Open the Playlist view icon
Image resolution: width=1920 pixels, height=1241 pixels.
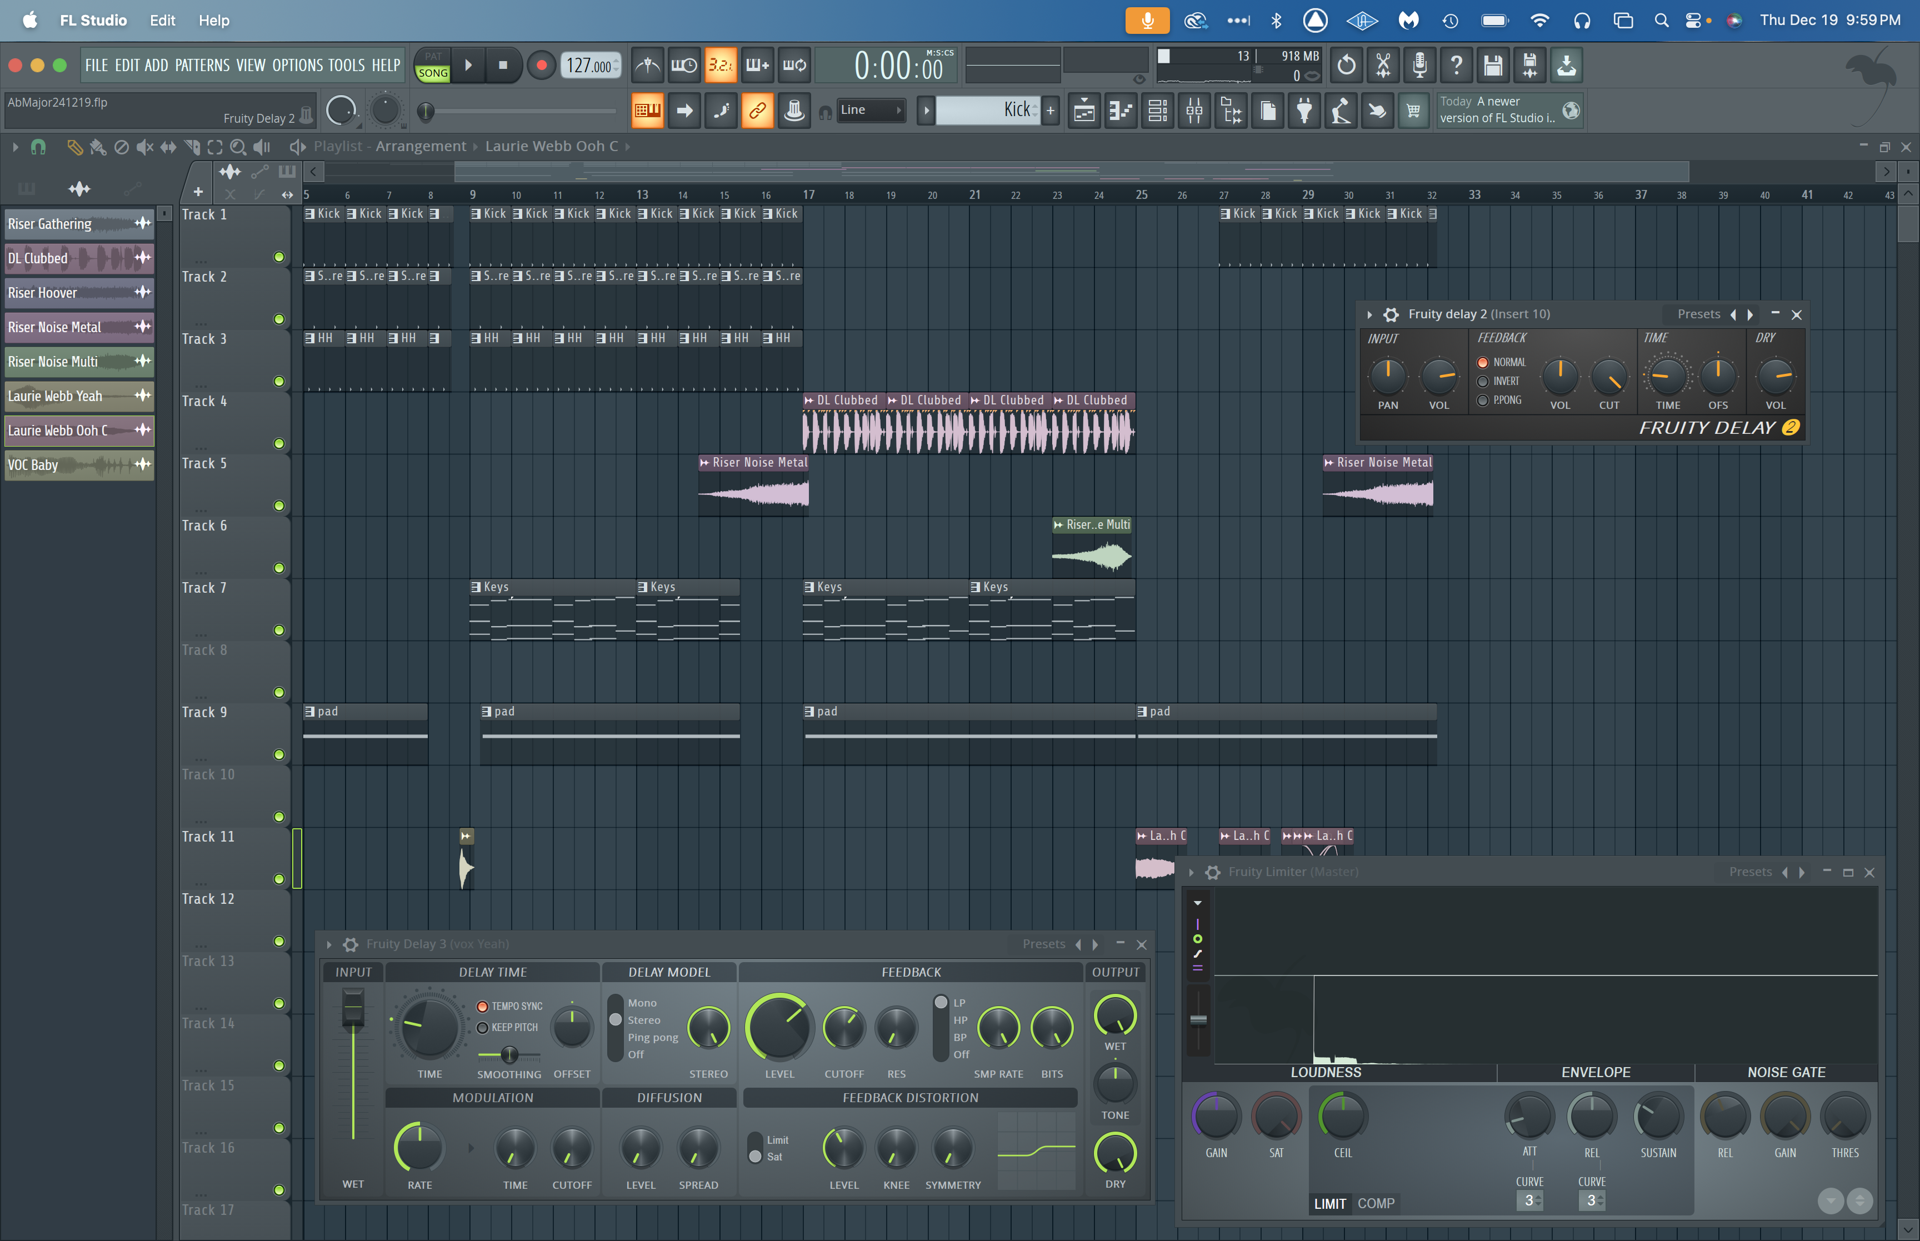(1084, 111)
